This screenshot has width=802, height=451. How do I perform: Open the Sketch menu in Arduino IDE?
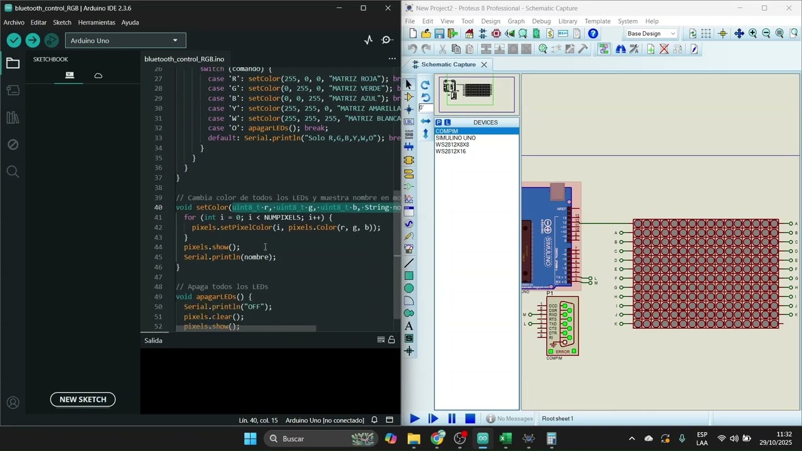(x=62, y=22)
